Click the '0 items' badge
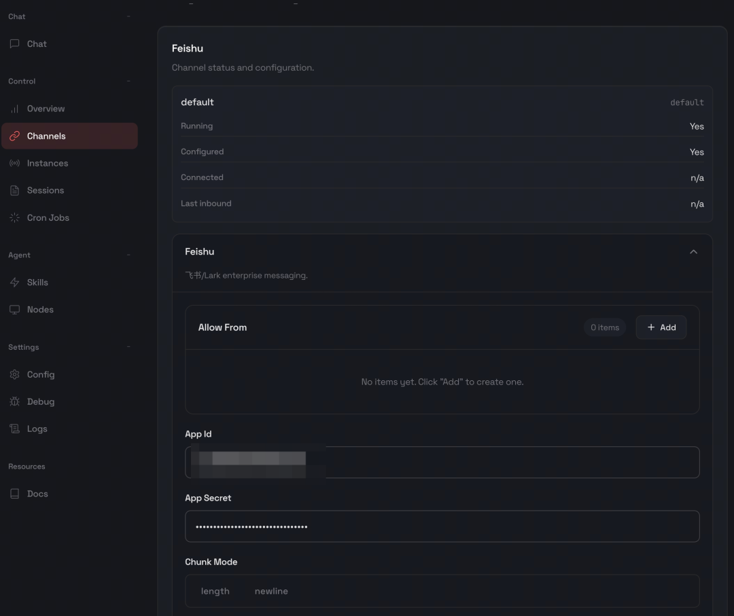The width and height of the screenshot is (734, 616). click(x=605, y=327)
